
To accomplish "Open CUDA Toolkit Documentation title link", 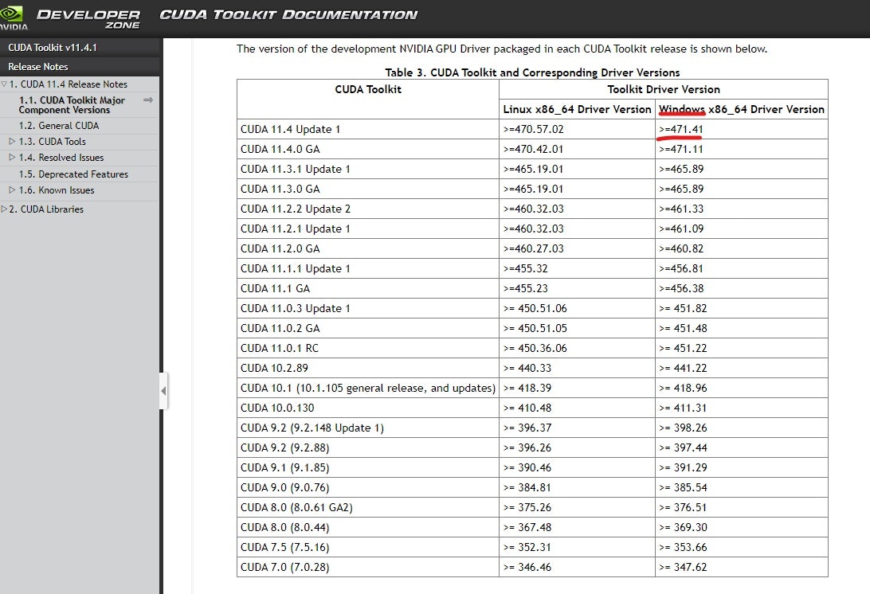I will pos(288,15).
